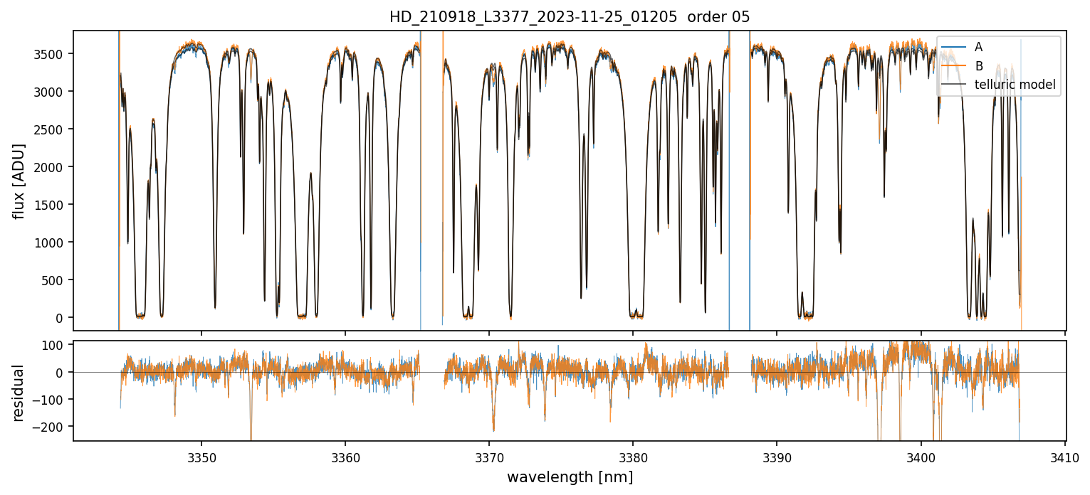
Task: Click the 'residual' y-axis label
Action: (x=19, y=392)
